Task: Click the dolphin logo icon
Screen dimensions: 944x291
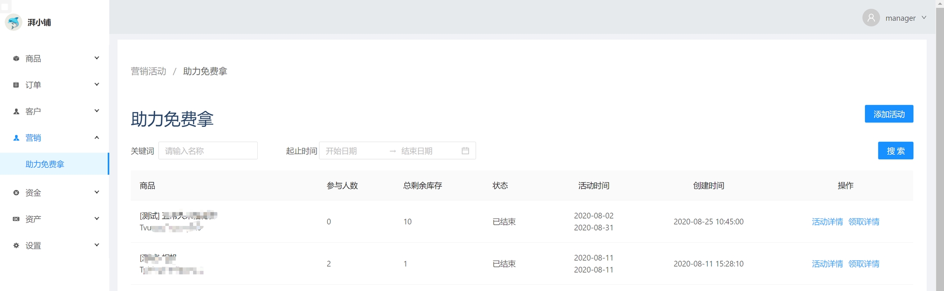Action: (x=14, y=22)
